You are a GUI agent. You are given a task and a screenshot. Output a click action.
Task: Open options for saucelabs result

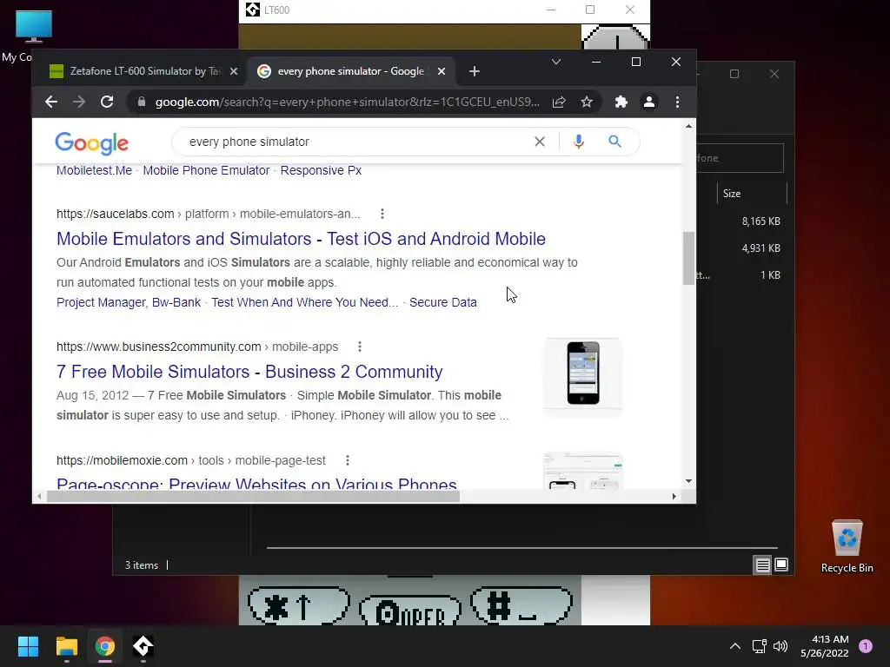coord(382,214)
